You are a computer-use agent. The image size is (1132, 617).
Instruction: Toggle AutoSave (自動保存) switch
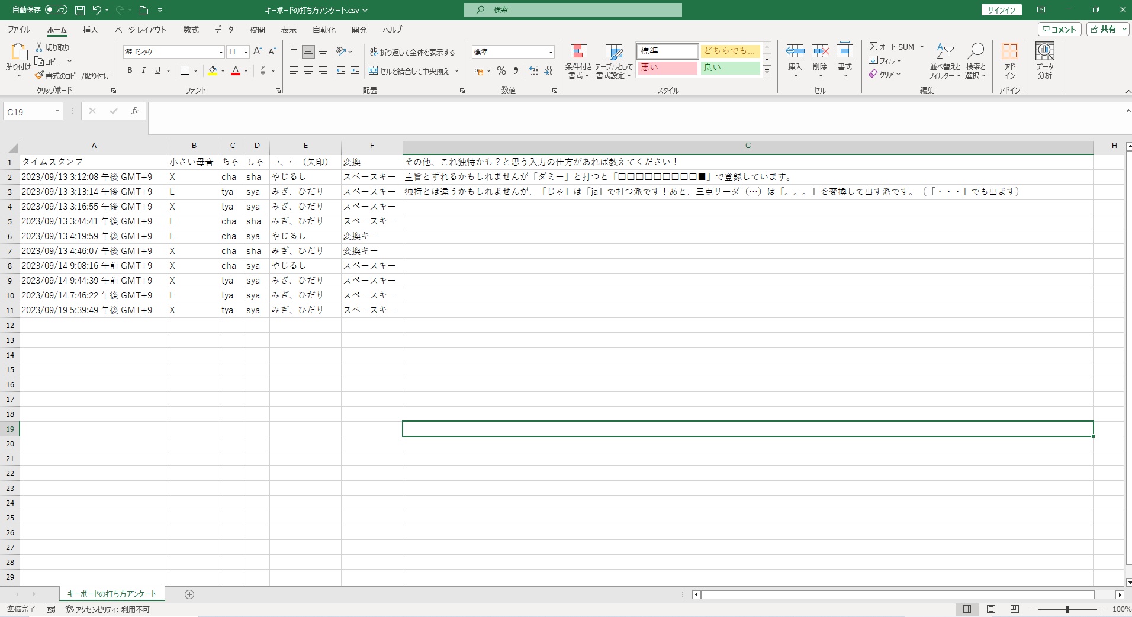point(56,10)
